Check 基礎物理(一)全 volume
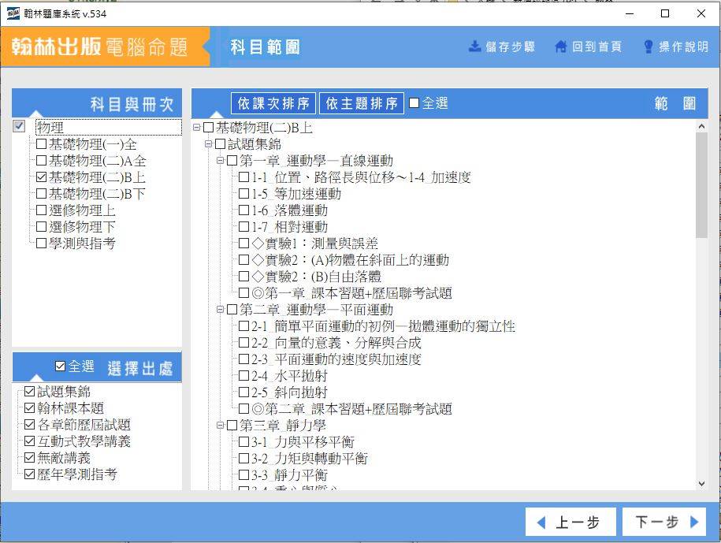This screenshot has height=543, width=721. click(42, 144)
